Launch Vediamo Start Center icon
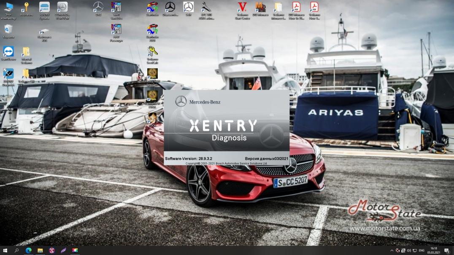 tap(242, 7)
